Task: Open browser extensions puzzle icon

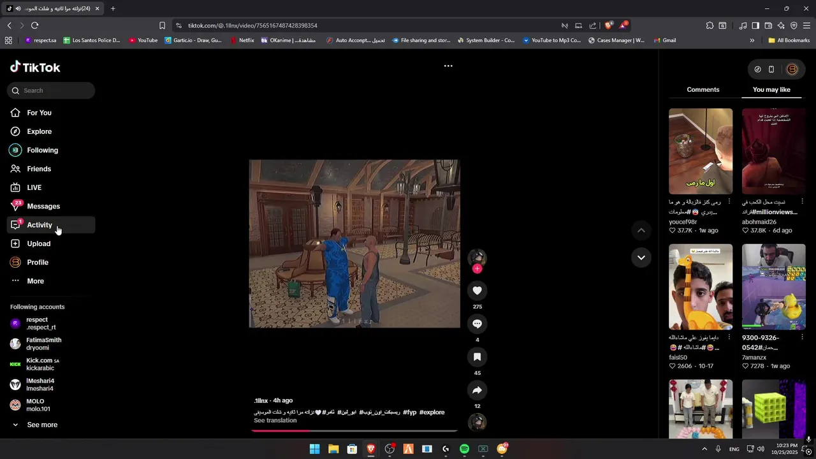Action: pos(710,25)
